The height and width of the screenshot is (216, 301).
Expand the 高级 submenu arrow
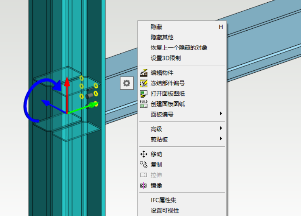pos(221,128)
